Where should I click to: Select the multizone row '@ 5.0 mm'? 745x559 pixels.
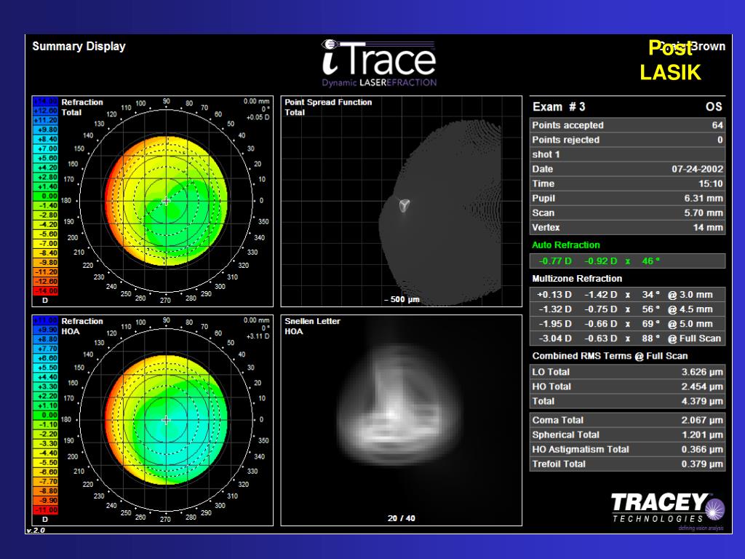[x=628, y=324]
